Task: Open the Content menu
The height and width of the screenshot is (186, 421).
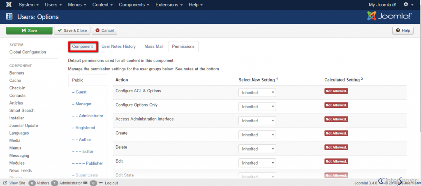Action: [102, 5]
